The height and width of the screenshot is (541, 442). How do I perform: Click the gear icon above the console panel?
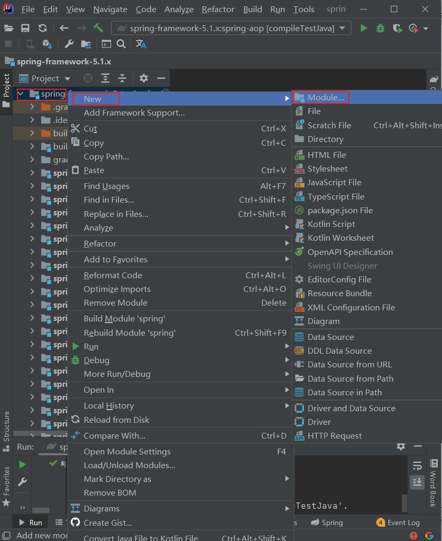[401, 446]
